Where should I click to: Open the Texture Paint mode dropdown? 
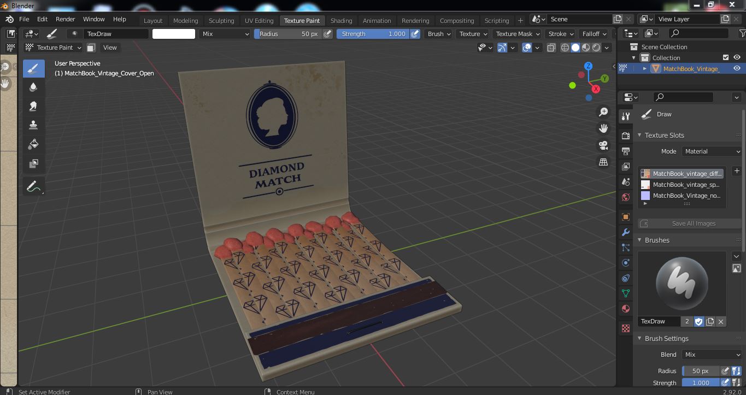coord(54,48)
